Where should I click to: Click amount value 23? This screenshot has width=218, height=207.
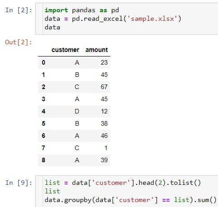click(x=104, y=62)
